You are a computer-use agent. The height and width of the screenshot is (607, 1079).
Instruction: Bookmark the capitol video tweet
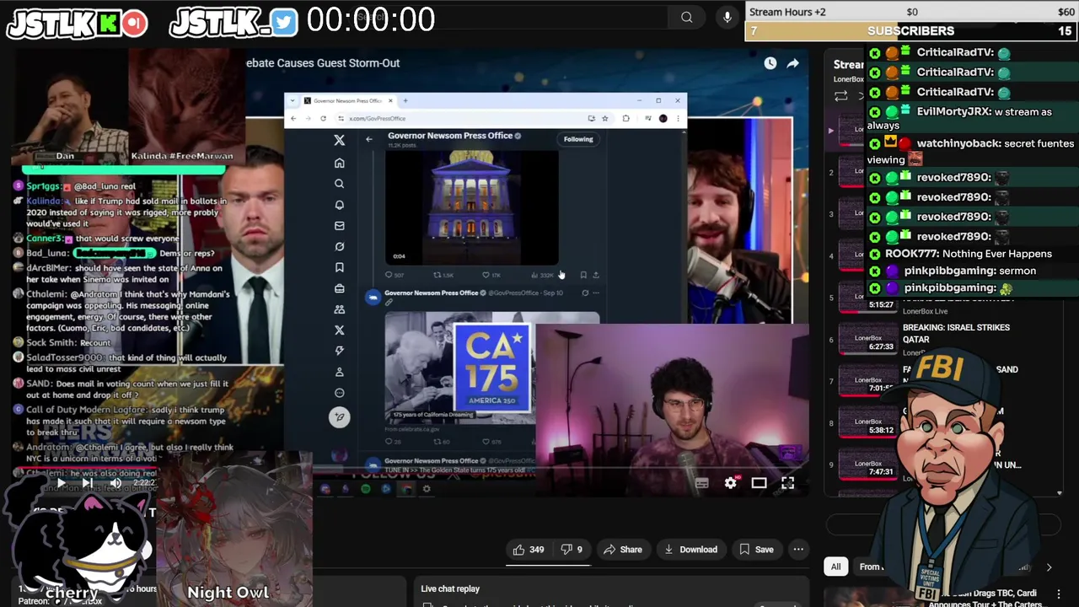tap(583, 275)
